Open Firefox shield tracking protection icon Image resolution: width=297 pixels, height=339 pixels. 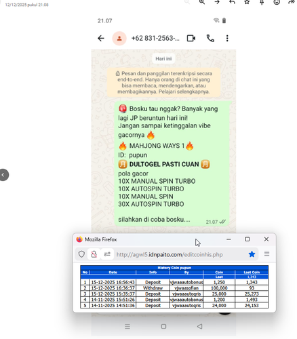pos(81,254)
